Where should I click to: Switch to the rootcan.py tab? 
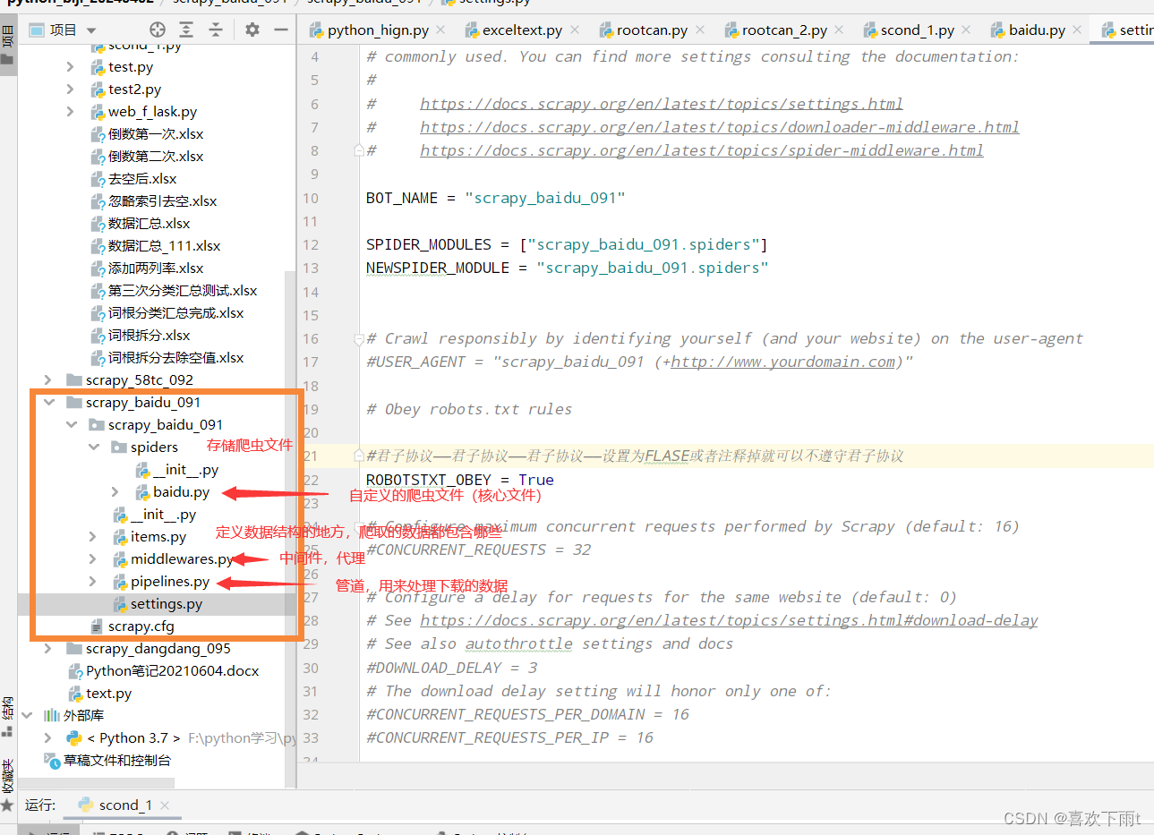[x=652, y=30]
